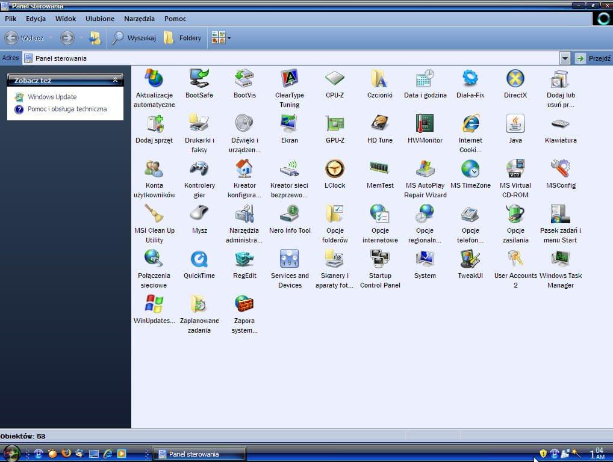Open the Ulubione menu
Viewport: 613px width, 462px height.
click(x=100, y=19)
